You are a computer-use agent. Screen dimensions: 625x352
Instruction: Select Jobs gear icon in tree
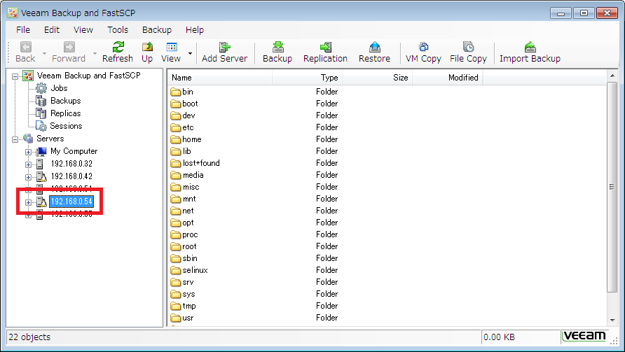(x=41, y=88)
